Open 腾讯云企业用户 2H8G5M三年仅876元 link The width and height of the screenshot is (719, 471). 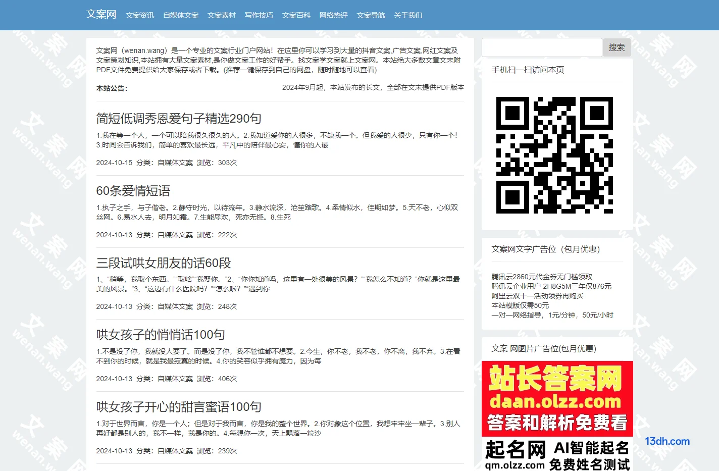551,286
